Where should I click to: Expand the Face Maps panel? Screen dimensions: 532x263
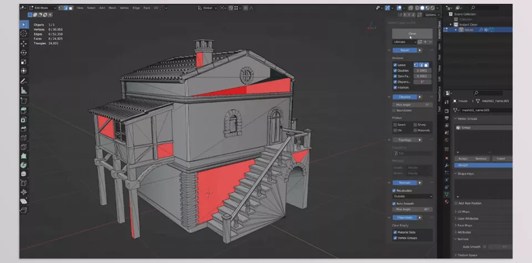tap(465, 225)
